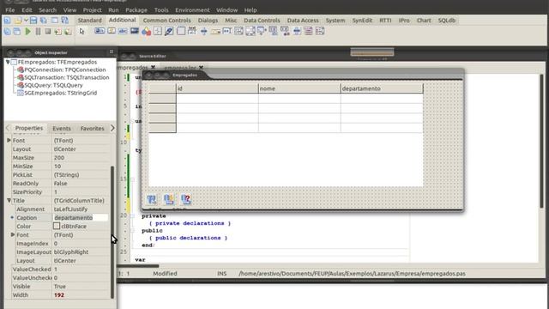The image size is (549, 309).
Task: Switch to the Common Controls palette tab
Action: click(166, 21)
